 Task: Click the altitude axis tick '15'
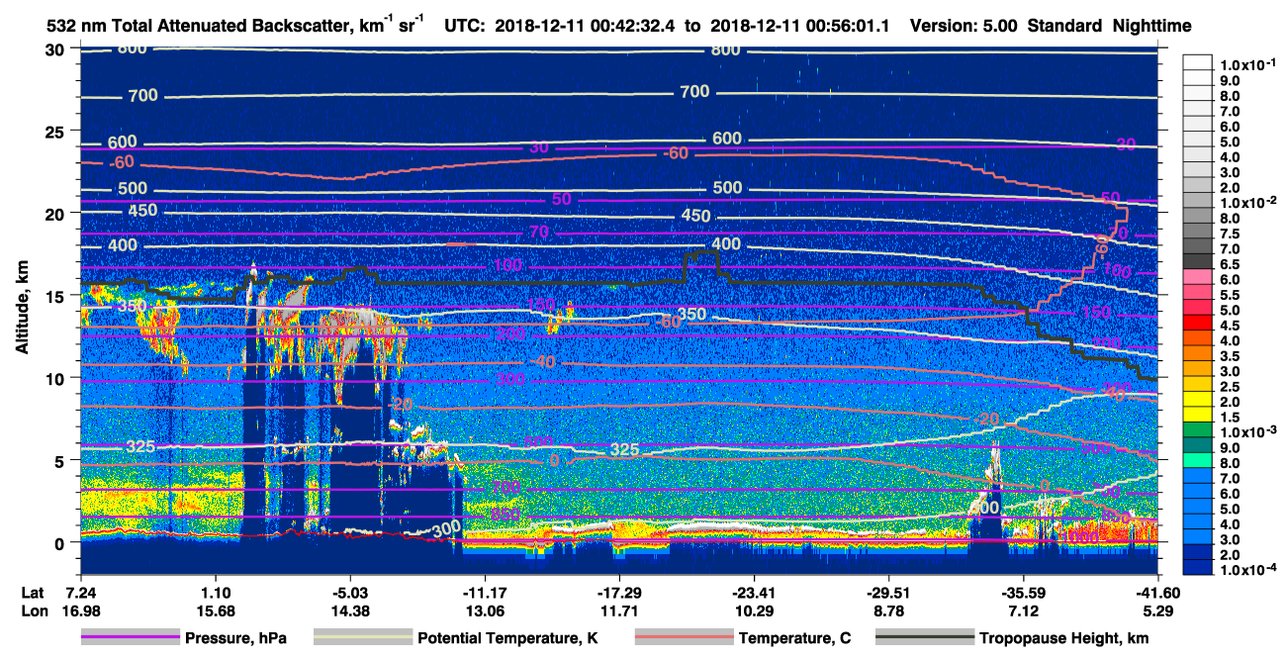point(57,295)
